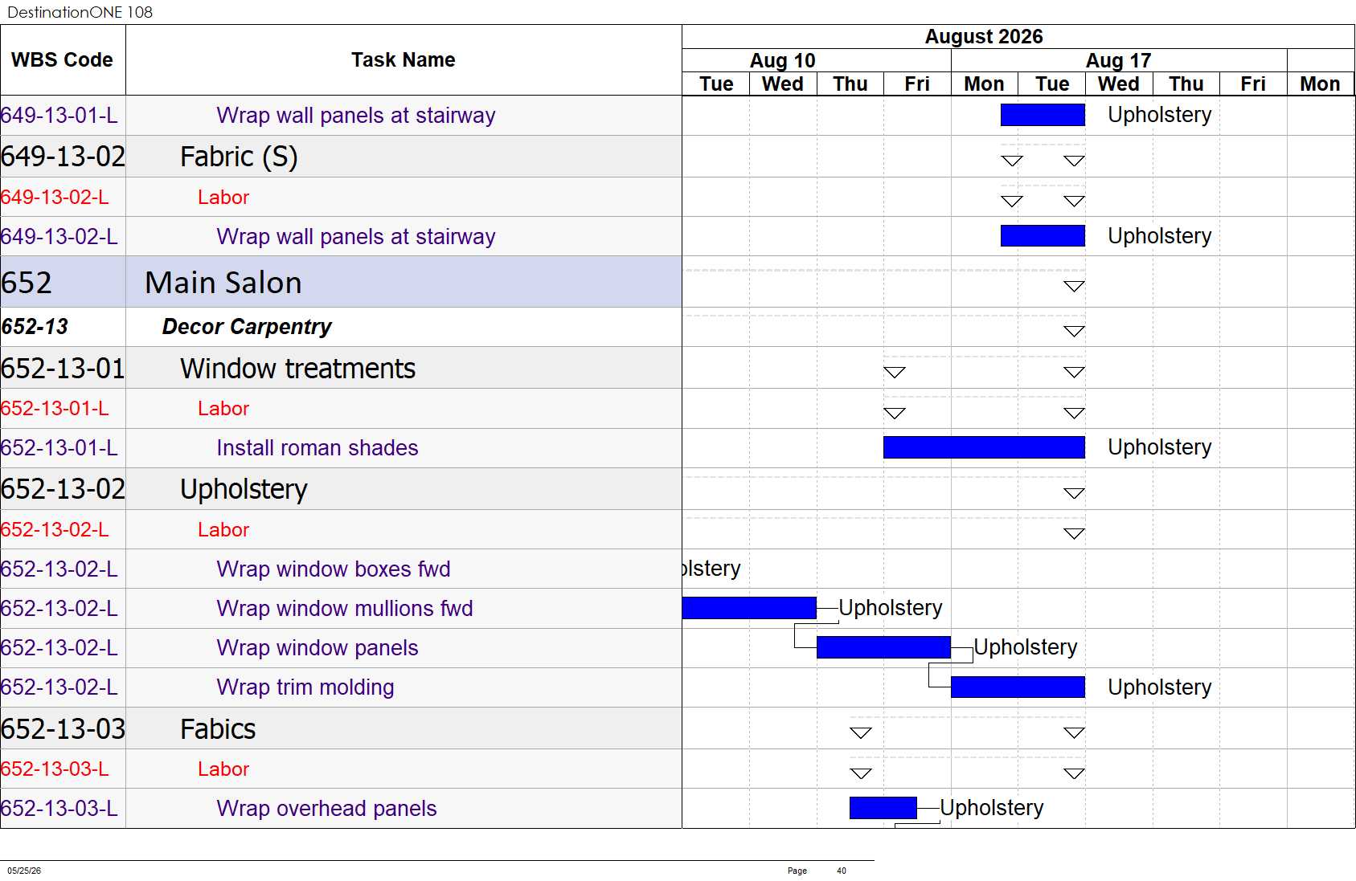Click the WBS Code column header

click(x=63, y=60)
